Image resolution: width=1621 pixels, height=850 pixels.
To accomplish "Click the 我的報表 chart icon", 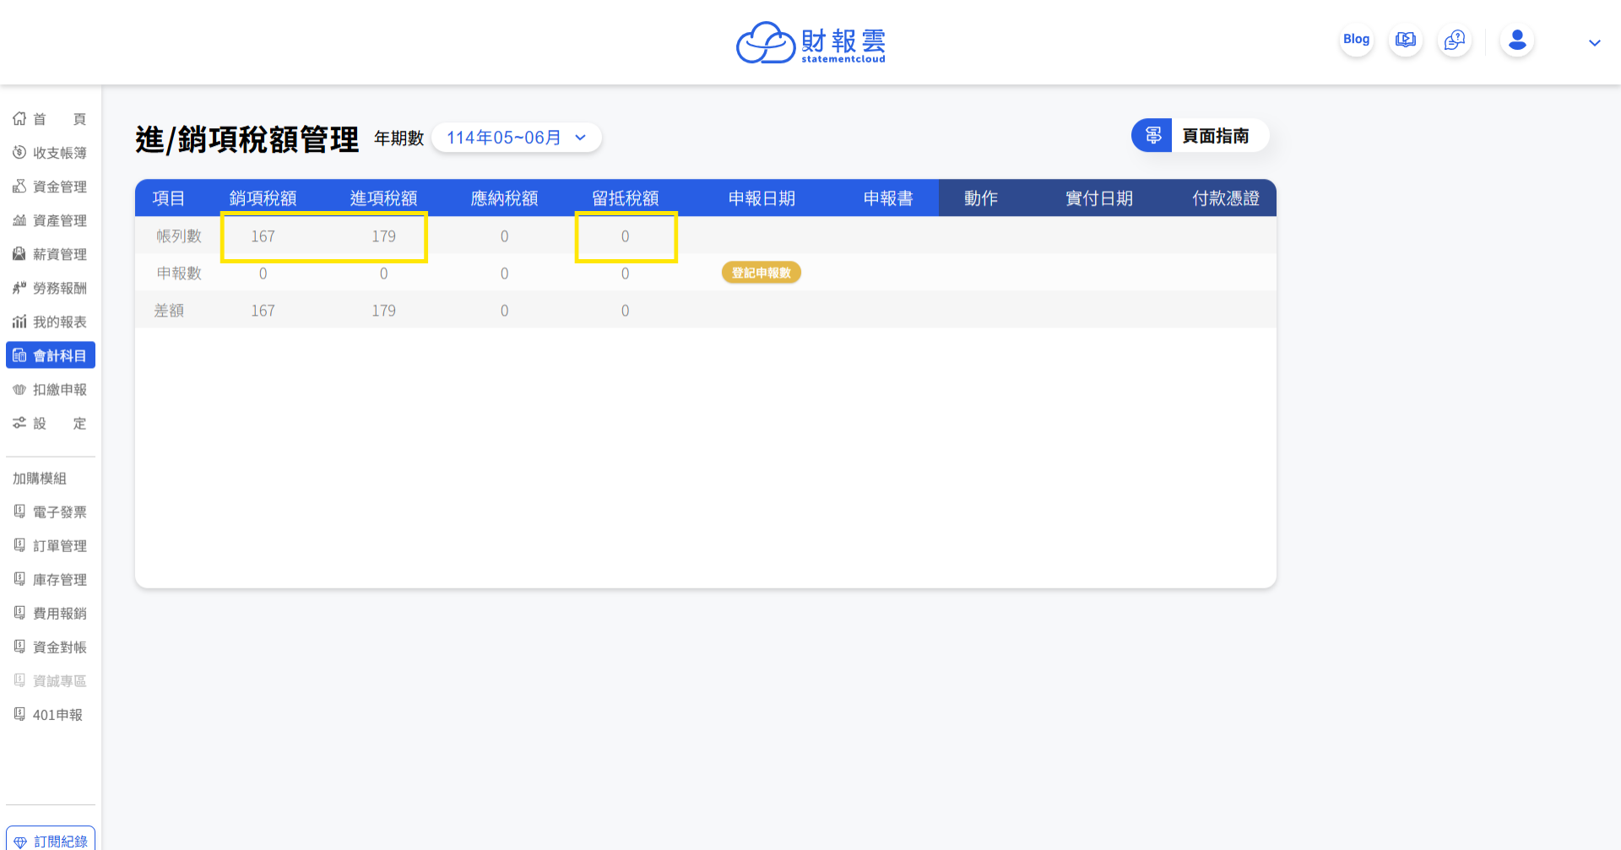I will [x=19, y=322].
